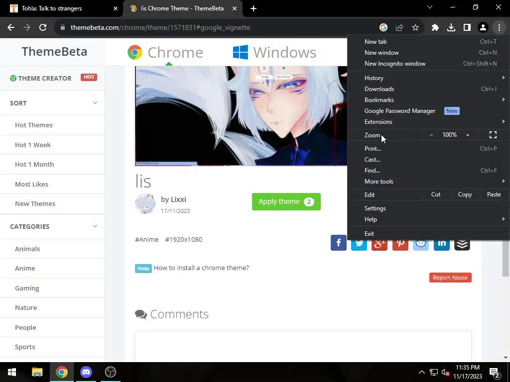Screen dimensions: 510x382
Task: Expand the Extensions submenu
Action: [x=429, y=122]
